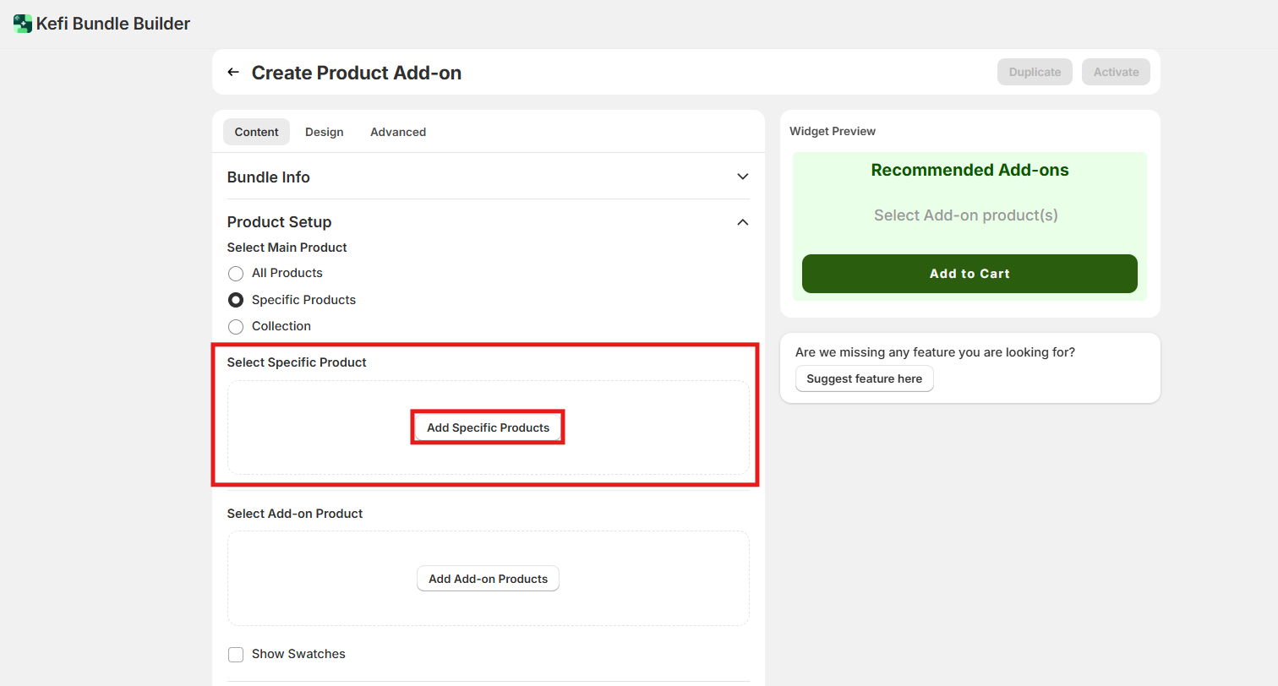Expand the Bundle Info section chevron
The image size is (1278, 686).
click(x=742, y=177)
